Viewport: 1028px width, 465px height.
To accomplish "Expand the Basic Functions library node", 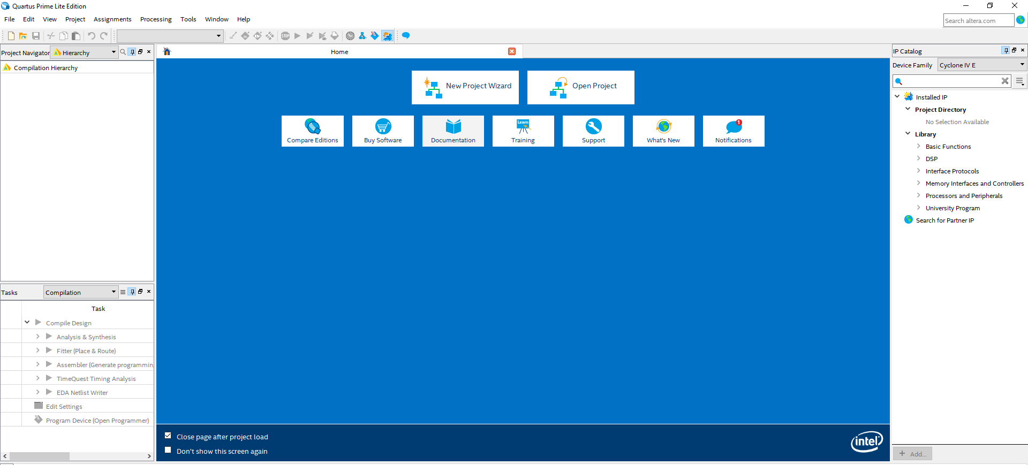I will [x=918, y=146].
